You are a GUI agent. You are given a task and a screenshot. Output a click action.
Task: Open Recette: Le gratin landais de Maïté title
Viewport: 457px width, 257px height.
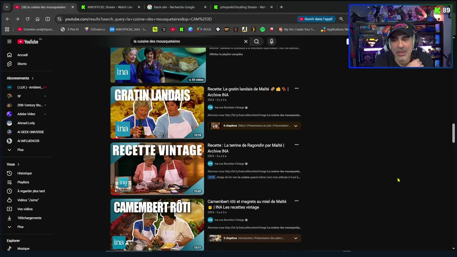[248, 92]
